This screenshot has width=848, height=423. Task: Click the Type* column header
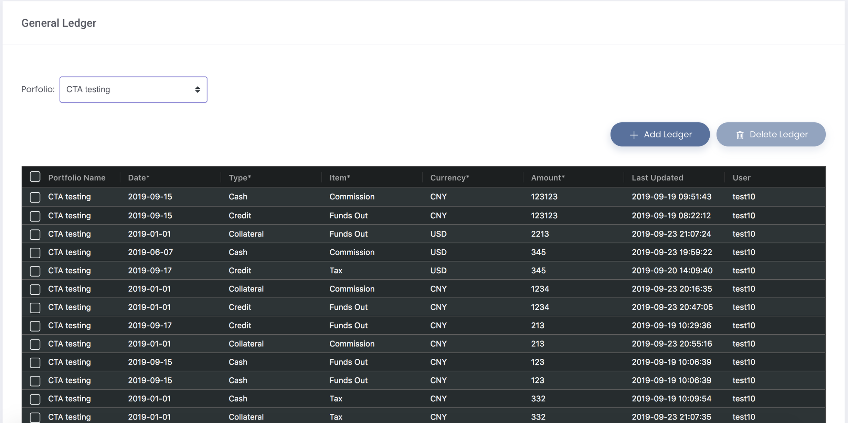[240, 177]
